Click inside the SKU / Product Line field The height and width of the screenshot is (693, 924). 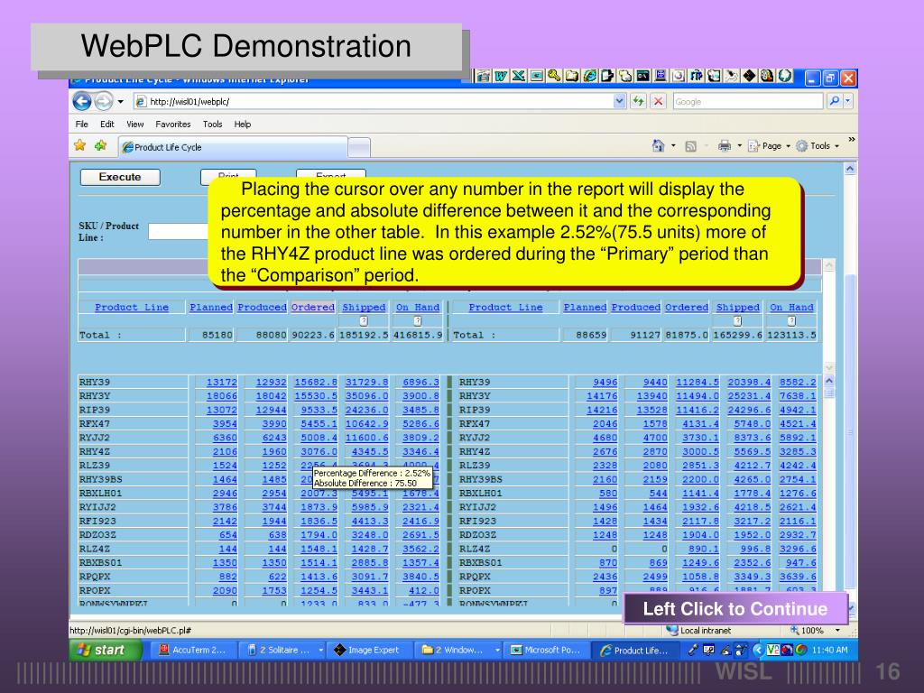[x=178, y=232]
